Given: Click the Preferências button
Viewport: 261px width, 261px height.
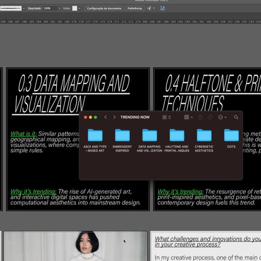Looking at the screenshot, I should click(x=134, y=8).
